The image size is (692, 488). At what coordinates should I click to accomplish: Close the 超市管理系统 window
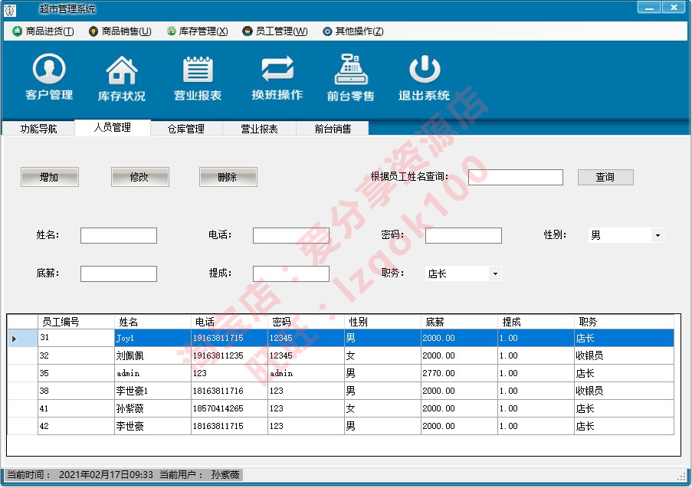[674, 8]
